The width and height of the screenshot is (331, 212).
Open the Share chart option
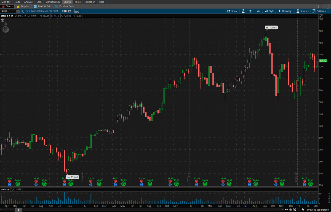point(232,11)
